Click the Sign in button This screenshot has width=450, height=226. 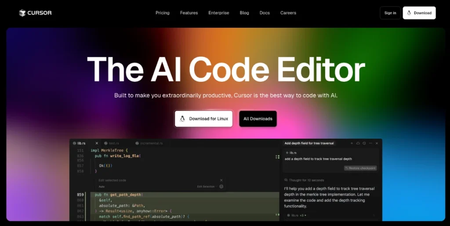click(390, 13)
